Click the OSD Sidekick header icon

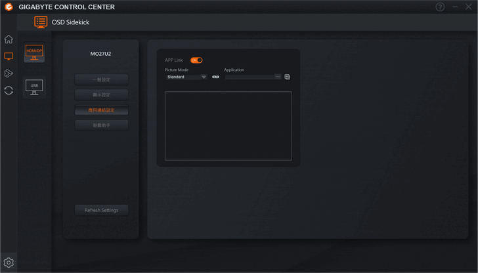coord(41,22)
